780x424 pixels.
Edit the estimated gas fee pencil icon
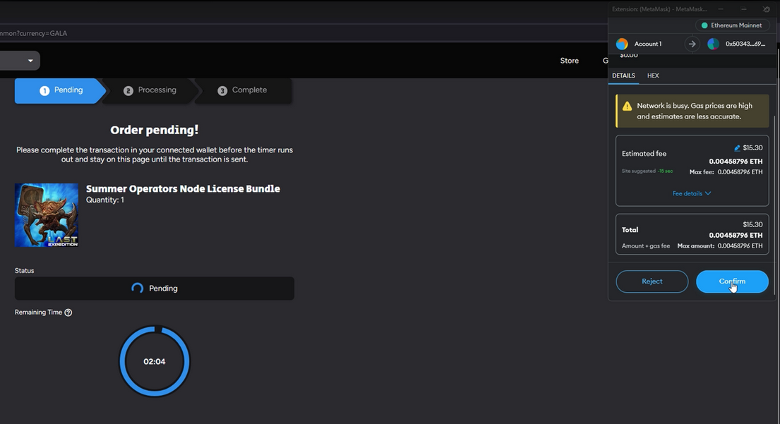tap(737, 148)
